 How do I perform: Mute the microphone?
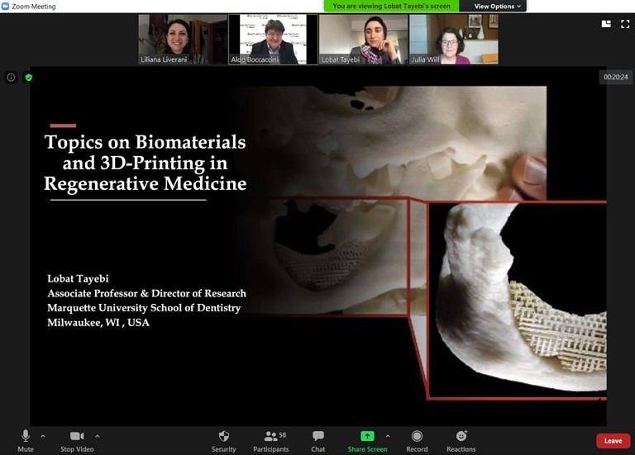[x=25, y=441]
